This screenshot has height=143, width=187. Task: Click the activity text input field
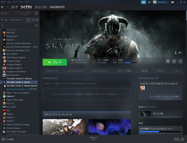tap(87, 84)
